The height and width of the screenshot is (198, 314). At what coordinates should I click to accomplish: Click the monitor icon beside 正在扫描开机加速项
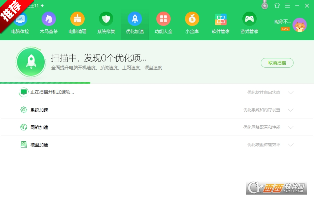pyautogui.click(x=24, y=92)
